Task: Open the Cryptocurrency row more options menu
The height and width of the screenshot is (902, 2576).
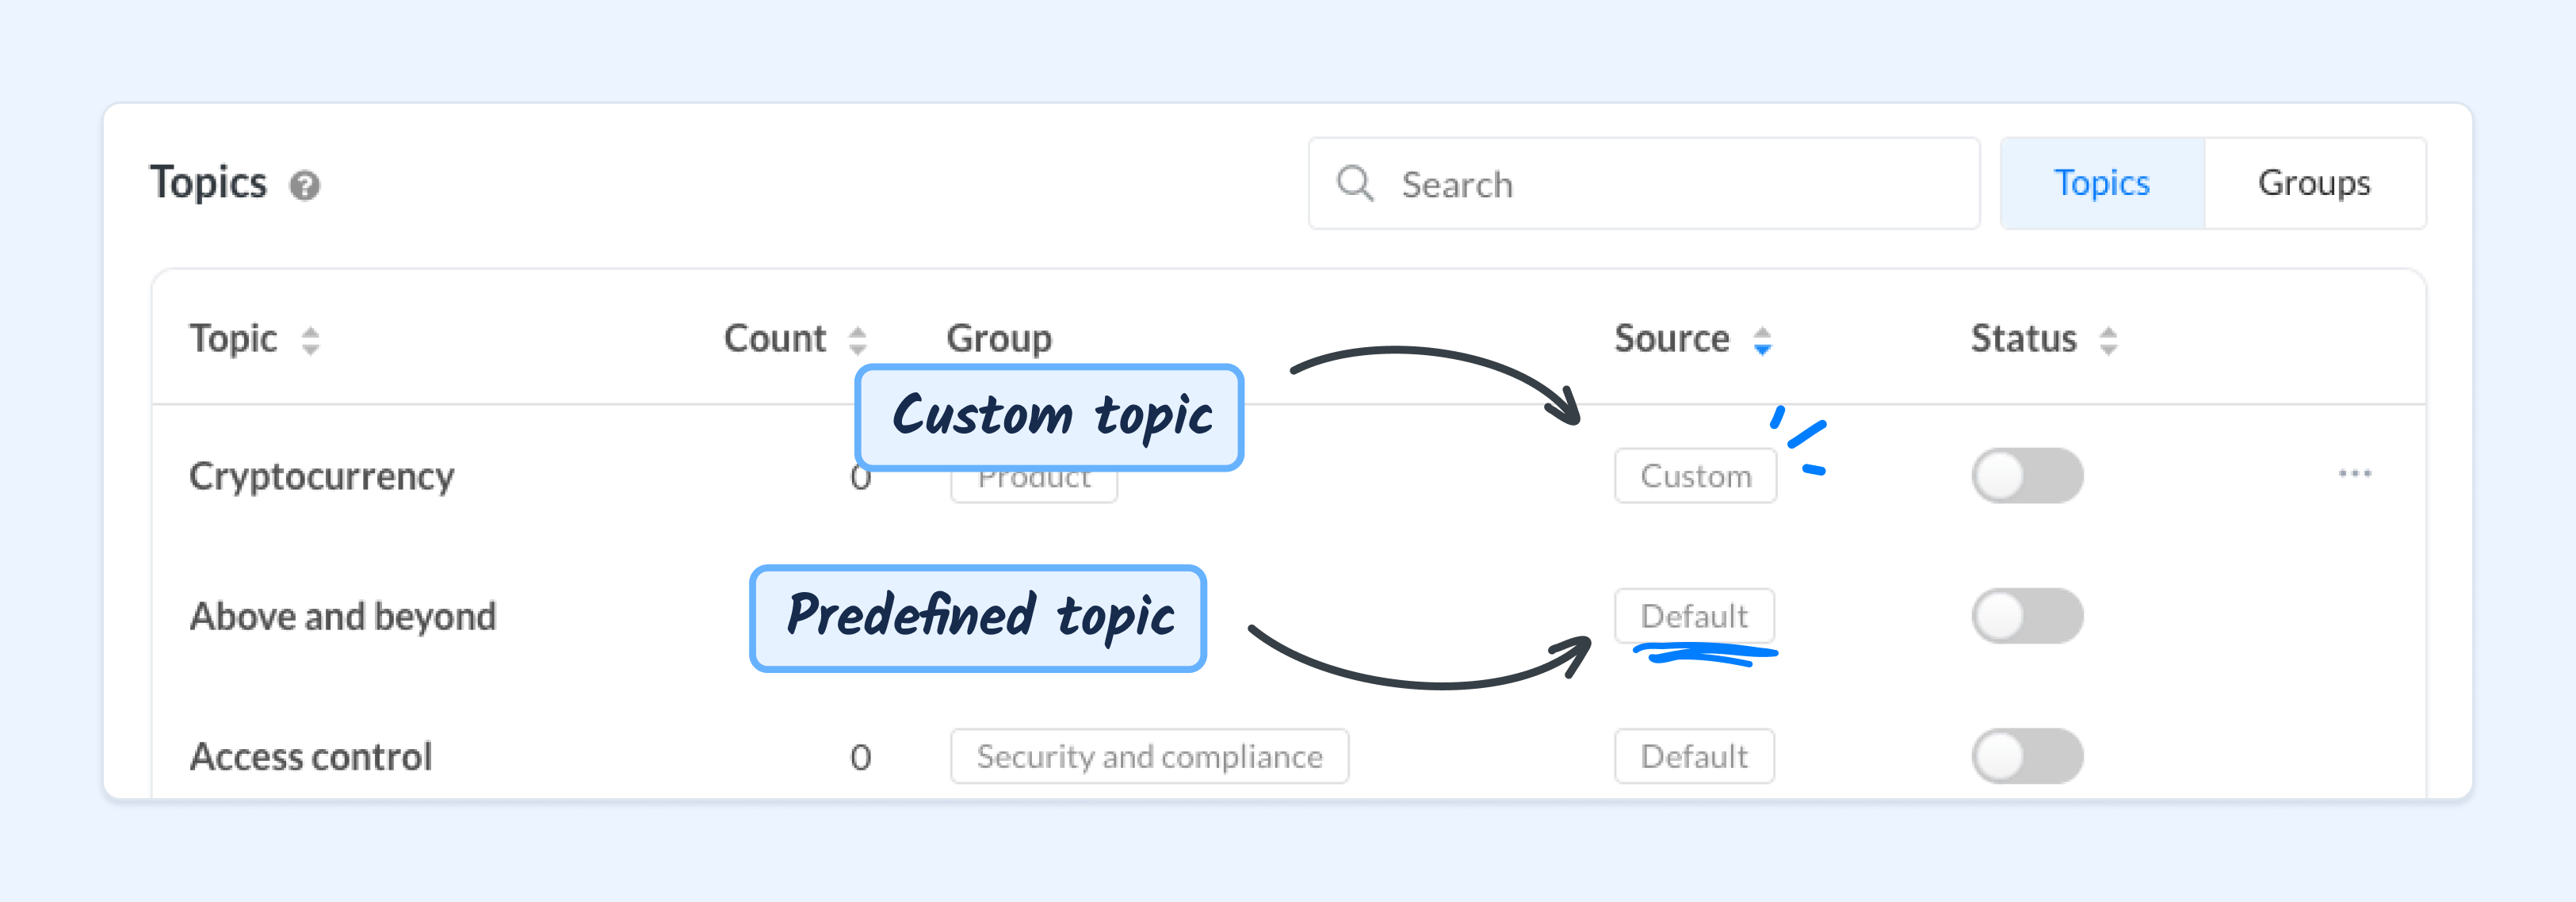Action: pos(2354,474)
